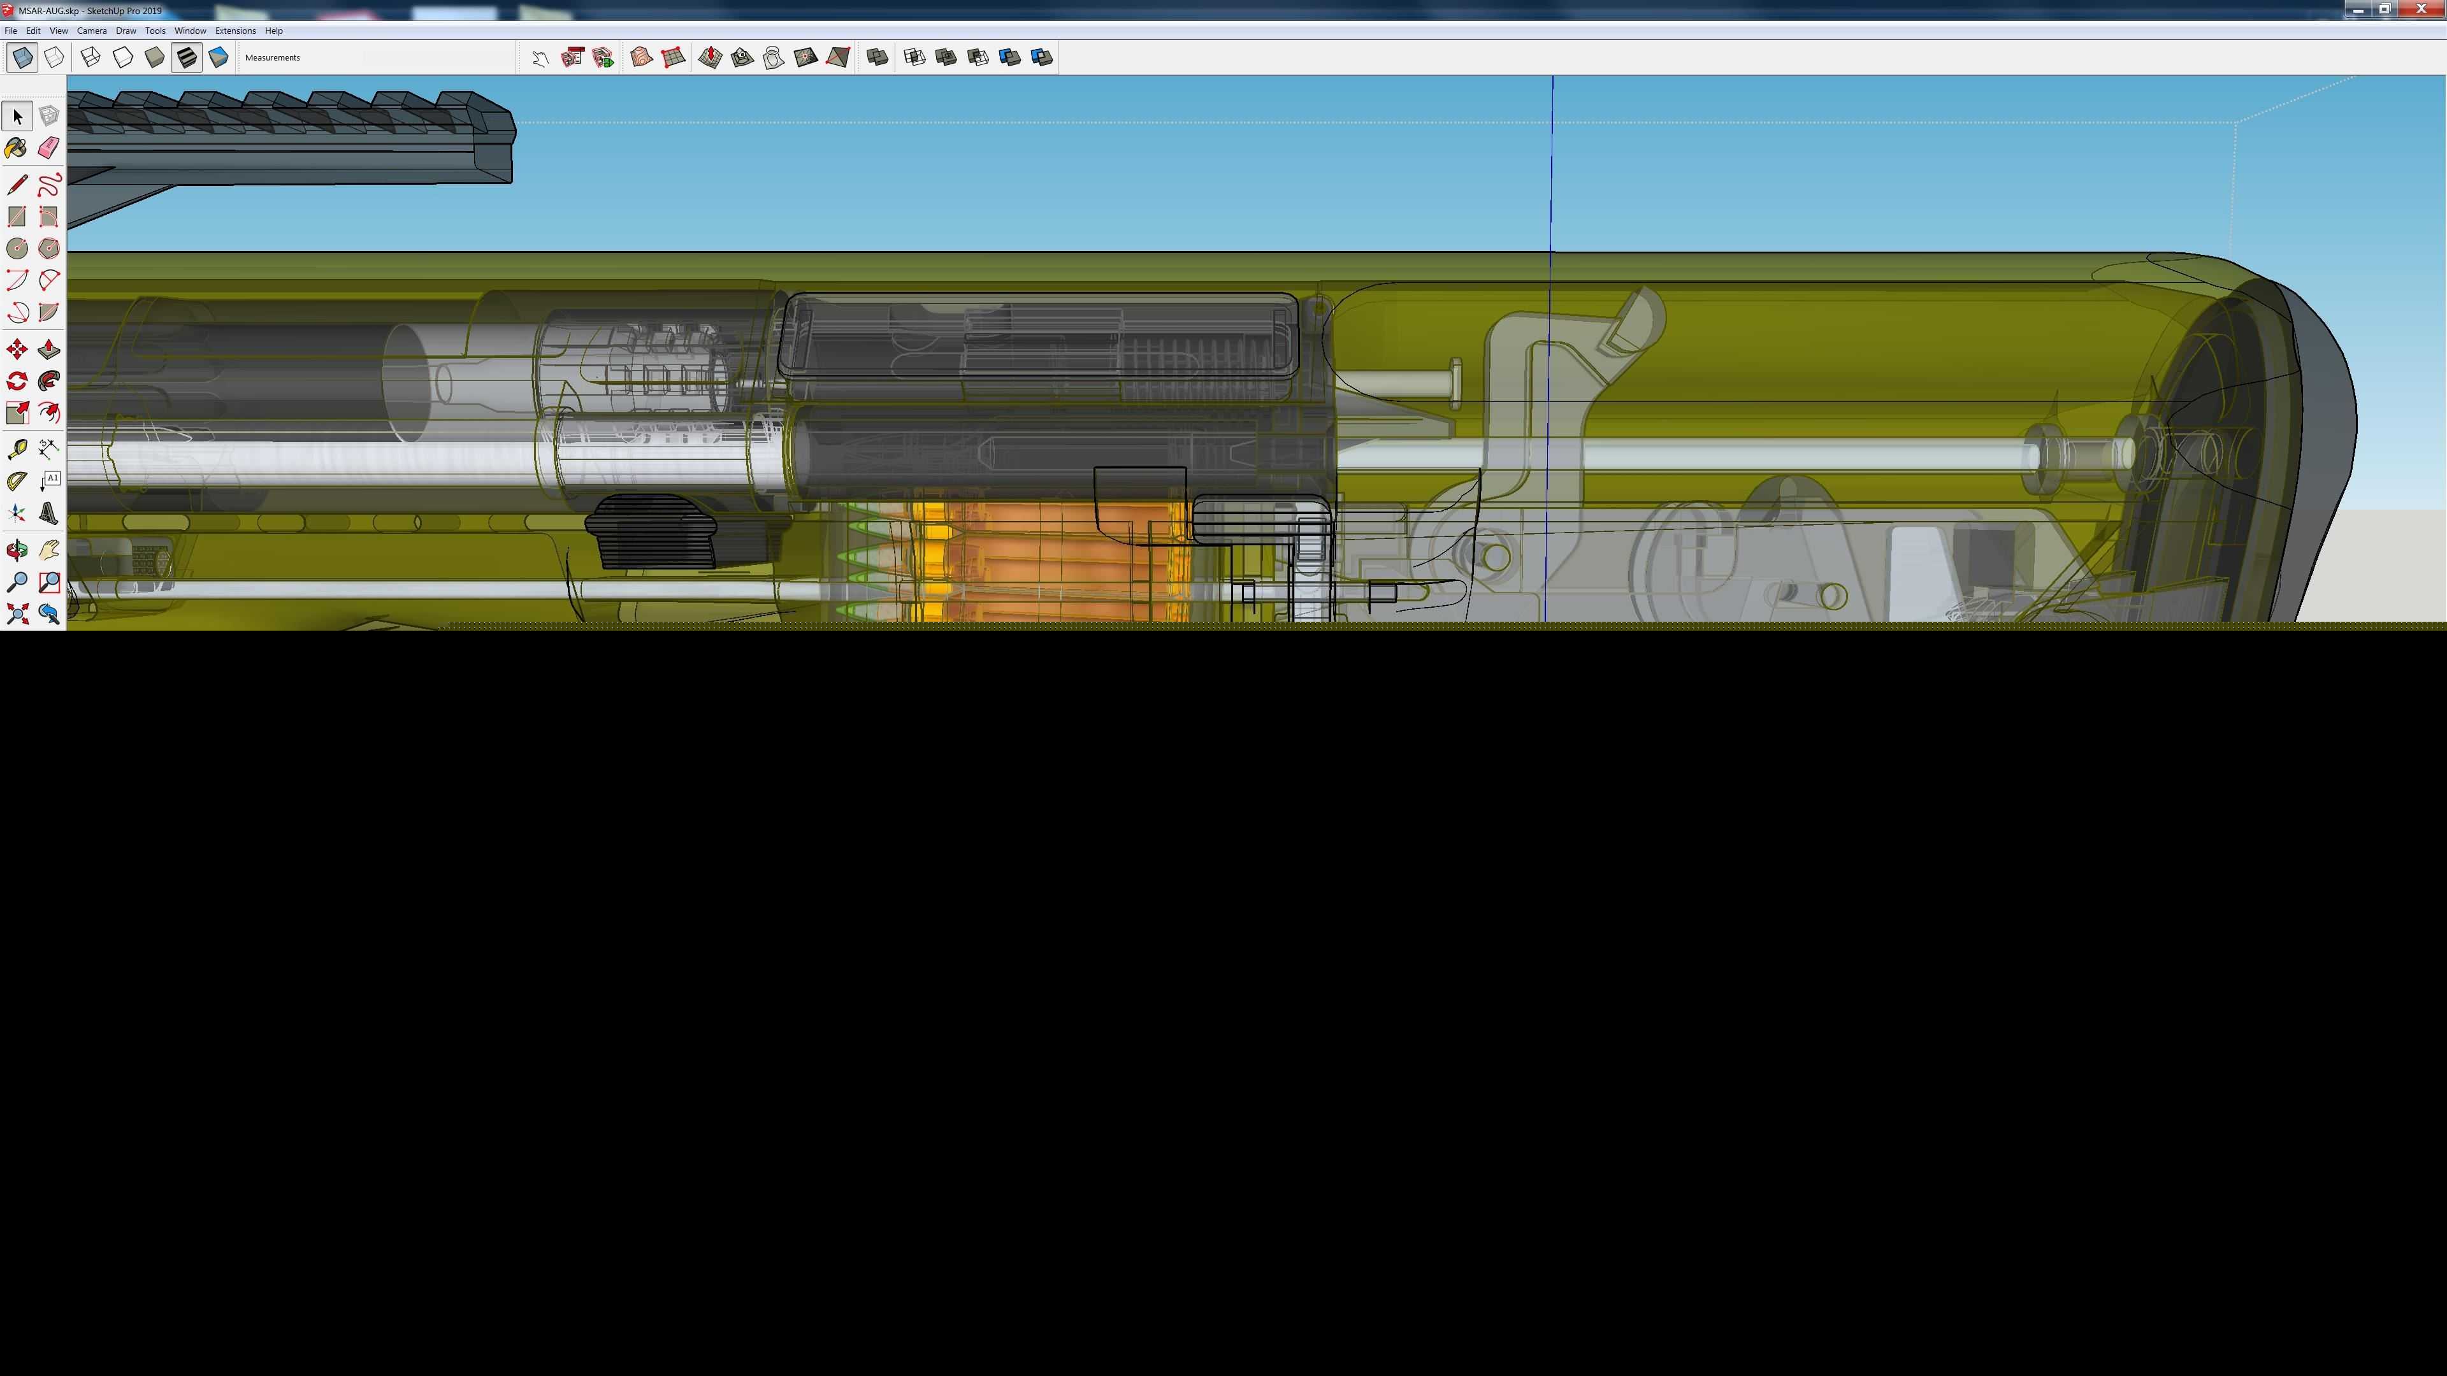Select the Dimension tool
Viewport: 2447px width, 1376px height.
click(x=50, y=449)
